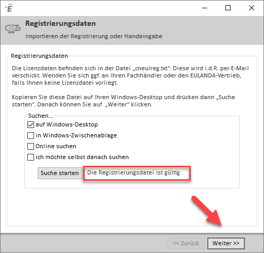Viewport: 264px width, 253px height.
Task: Go back using "<< Zurück" button
Action: coord(186,243)
